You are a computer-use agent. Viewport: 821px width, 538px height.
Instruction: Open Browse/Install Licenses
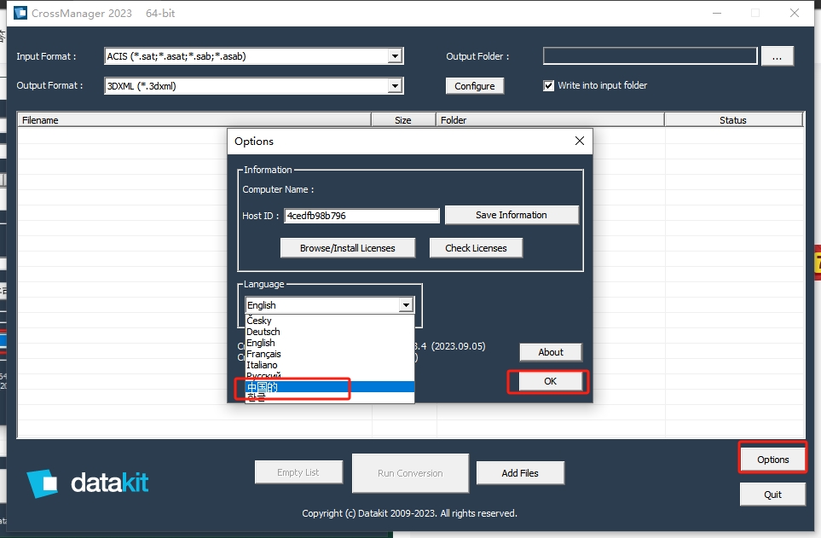pyautogui.click(x=348, y=248)
